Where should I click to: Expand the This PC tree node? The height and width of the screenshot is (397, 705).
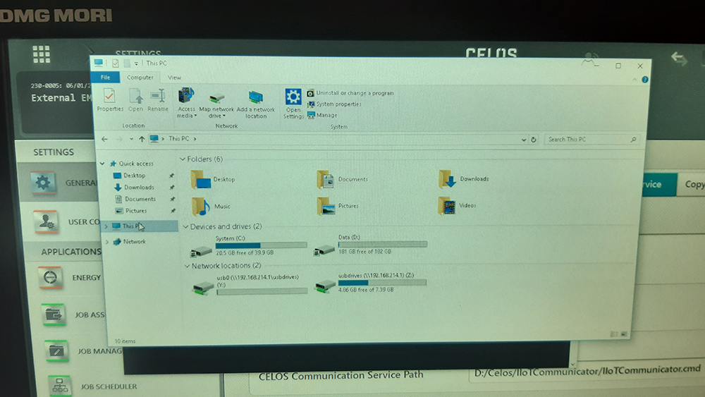(x=106, y=226)
